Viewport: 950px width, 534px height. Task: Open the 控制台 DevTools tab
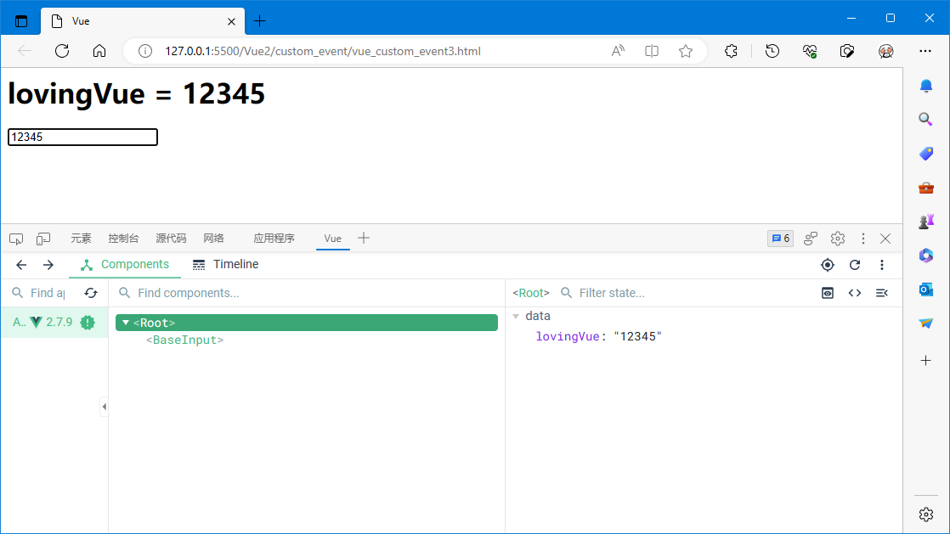tap(123, 239)
